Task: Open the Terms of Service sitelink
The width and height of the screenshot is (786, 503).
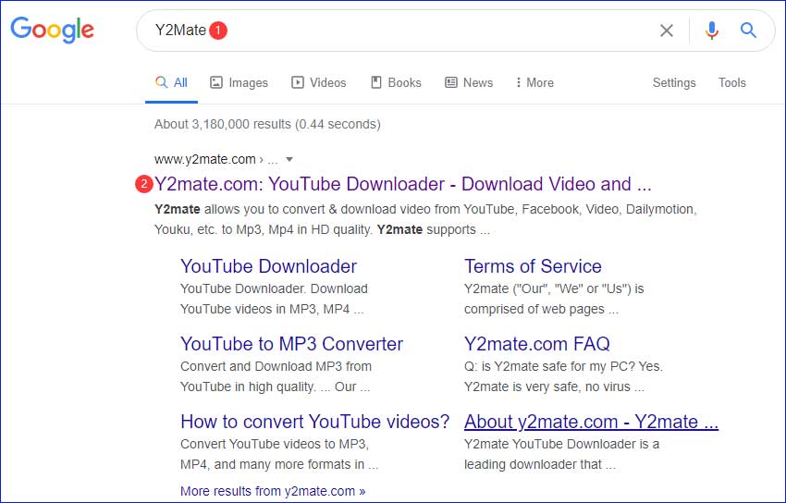Action: 533,266
